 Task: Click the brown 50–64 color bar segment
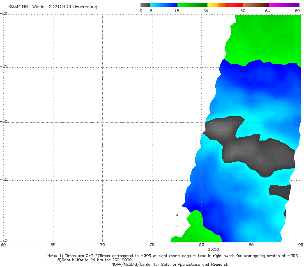(256, 5)
